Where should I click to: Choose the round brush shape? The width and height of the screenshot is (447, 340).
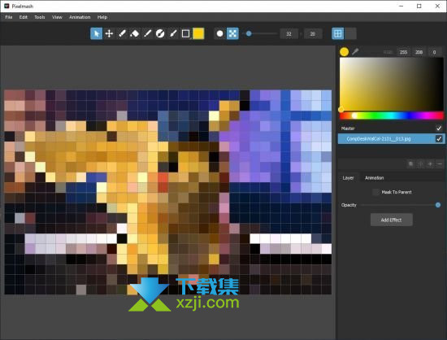[219, 33]
